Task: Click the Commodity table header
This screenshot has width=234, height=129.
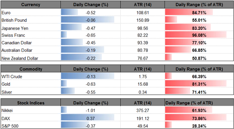Action: pyautogui.click(x=31, y=69)
